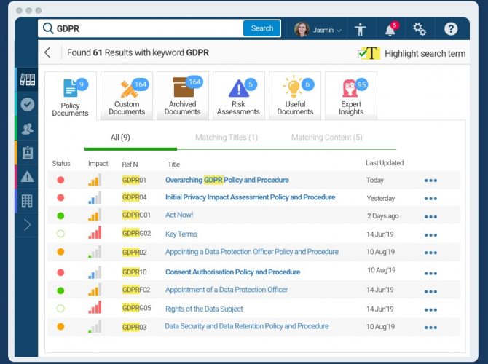Open the notifications bell icon

coord(390,30)
